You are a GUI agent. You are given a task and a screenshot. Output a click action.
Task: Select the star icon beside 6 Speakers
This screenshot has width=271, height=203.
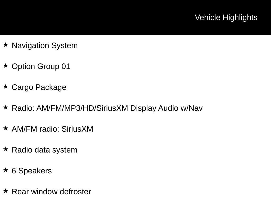click(x=6, y=170)
